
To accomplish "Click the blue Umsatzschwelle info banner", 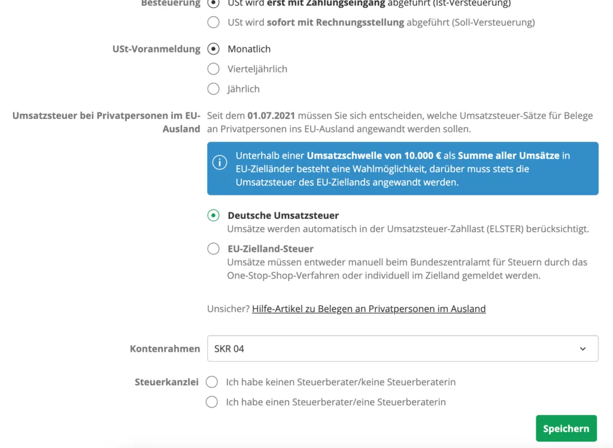I will [x=402, y=168].
